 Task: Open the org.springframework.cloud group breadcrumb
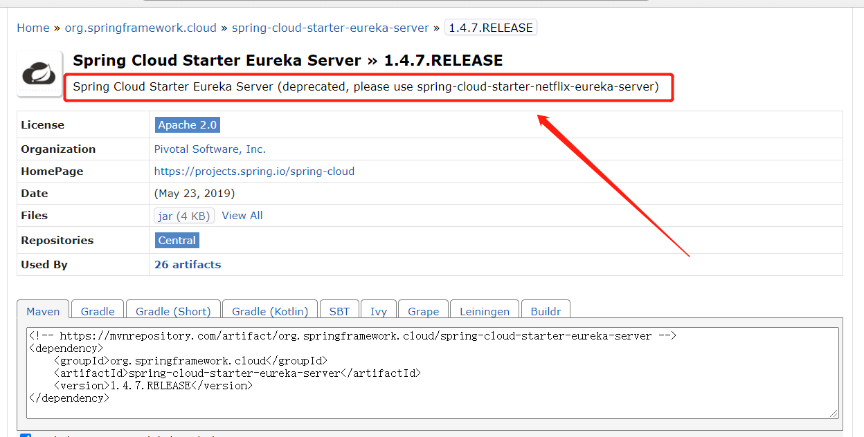point(141,27)
